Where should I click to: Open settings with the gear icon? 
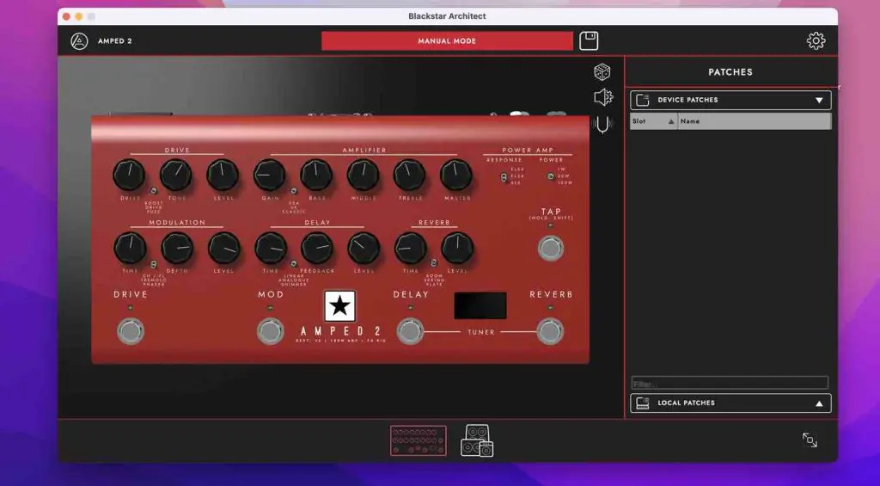[816, 40]
